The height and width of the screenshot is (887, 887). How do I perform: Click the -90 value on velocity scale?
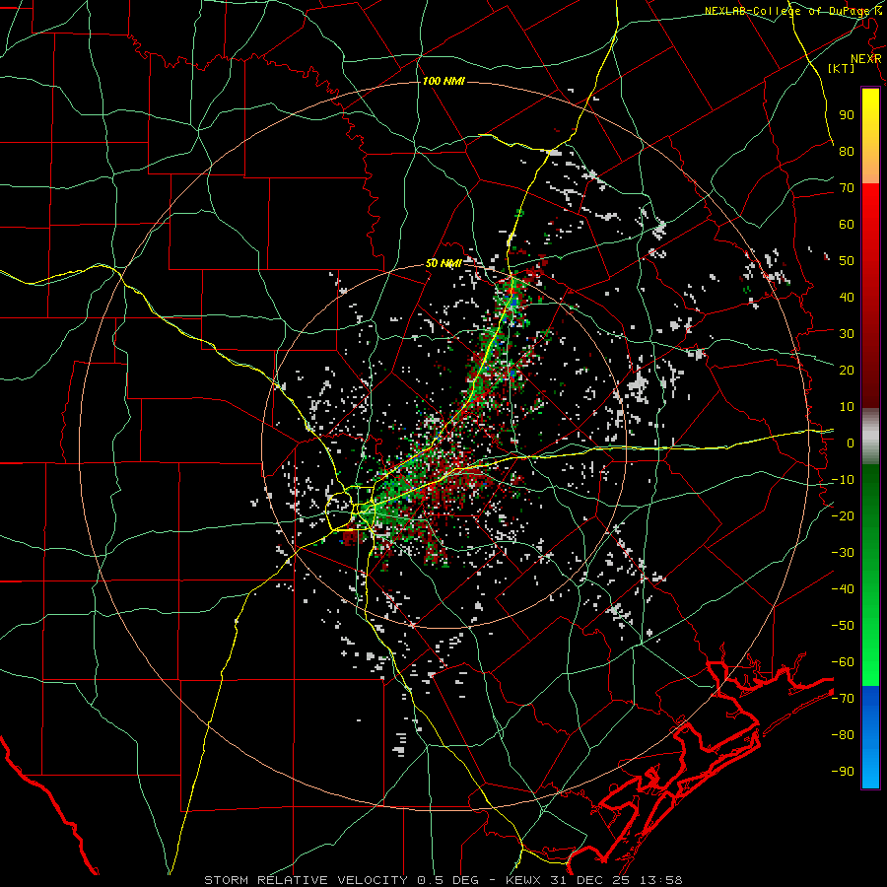pos(843,772)
